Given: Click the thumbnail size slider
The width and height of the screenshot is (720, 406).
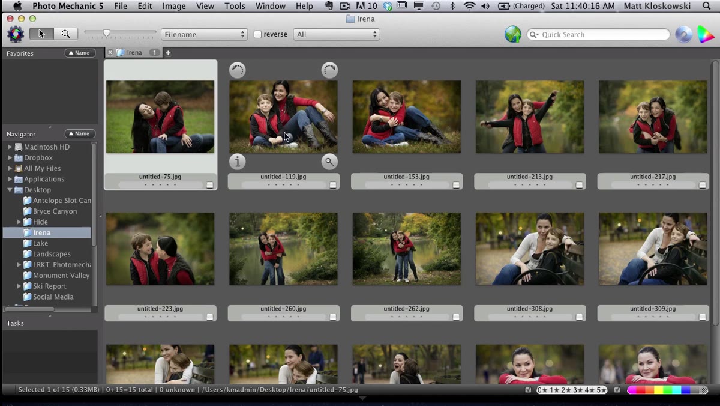Looking at the screenshot, I should click(x=106, y=33).
